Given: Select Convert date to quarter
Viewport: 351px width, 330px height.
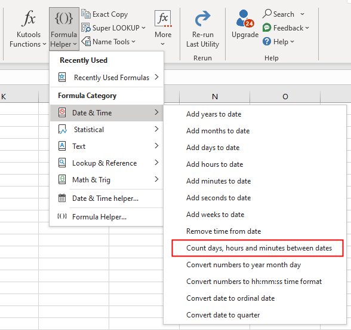Looking at the screenshot, I should click(223, 315).
